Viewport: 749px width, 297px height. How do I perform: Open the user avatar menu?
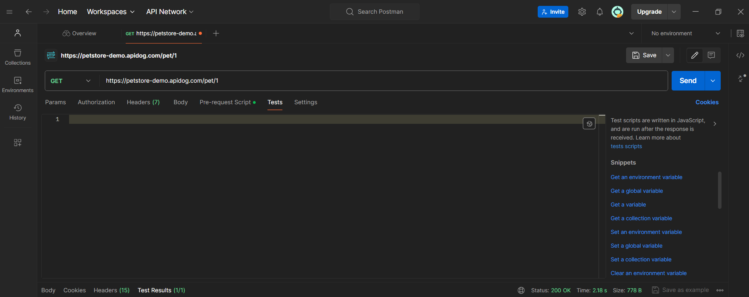[x=617, y=12]
